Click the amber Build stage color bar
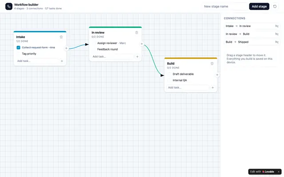 click(191, 58)
